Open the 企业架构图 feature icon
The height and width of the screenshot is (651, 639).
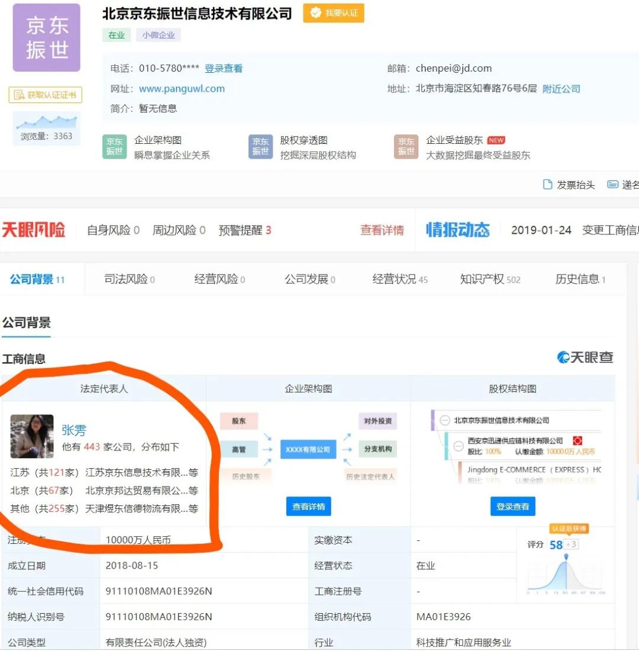[x=114, y=146]
